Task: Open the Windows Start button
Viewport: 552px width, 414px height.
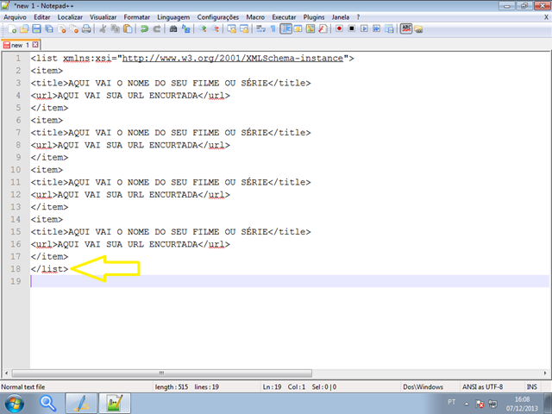Action: pos(15,404)
